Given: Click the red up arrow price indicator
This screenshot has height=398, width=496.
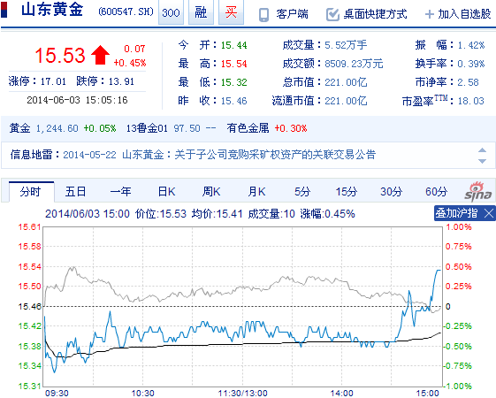Looking at the screenshot, I should [x=100, y=55].
